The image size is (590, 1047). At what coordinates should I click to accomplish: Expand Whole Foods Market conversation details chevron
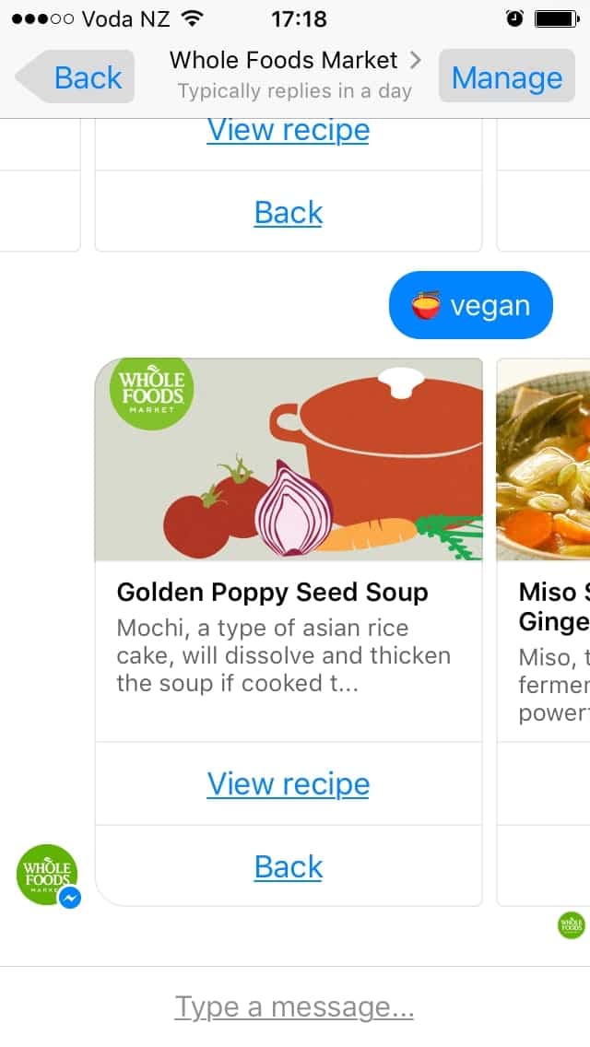click(416, 61)
